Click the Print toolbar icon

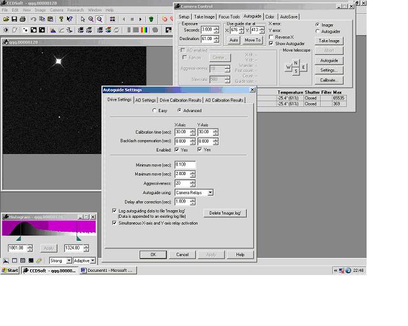(23, 19)
